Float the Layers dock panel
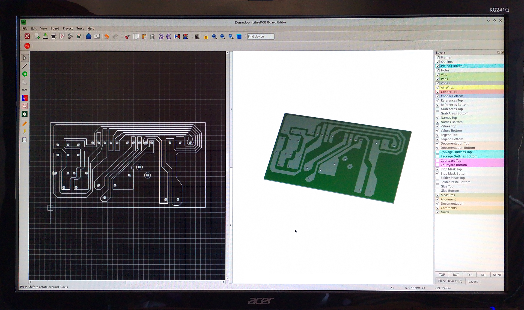Image resolution: width=524 pixels, height=310 pixels. pos(498,52)
